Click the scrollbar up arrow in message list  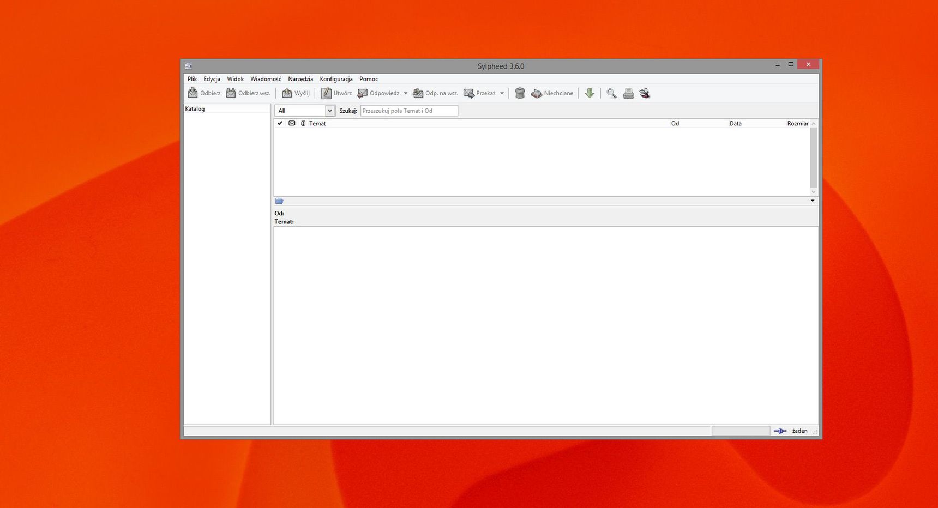pyautogui.click(x=814, y=124)
